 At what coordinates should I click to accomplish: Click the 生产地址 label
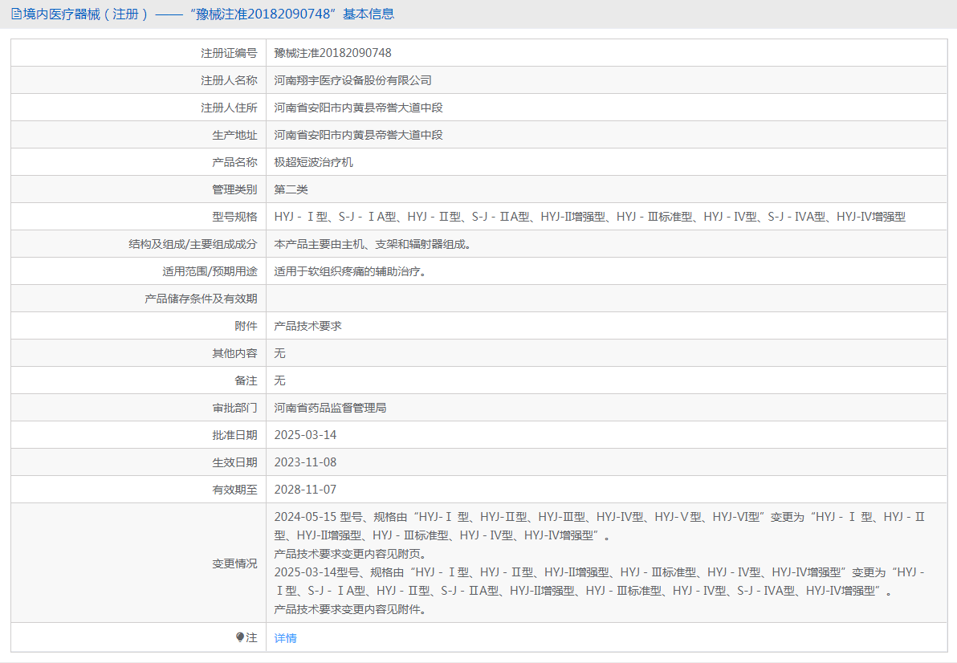point(234,136)
